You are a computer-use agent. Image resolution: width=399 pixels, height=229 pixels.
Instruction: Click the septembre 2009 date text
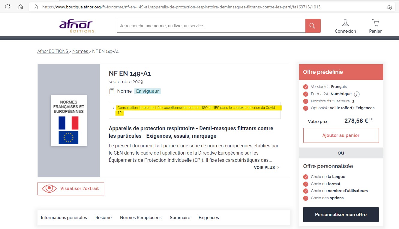click(126, 82)
